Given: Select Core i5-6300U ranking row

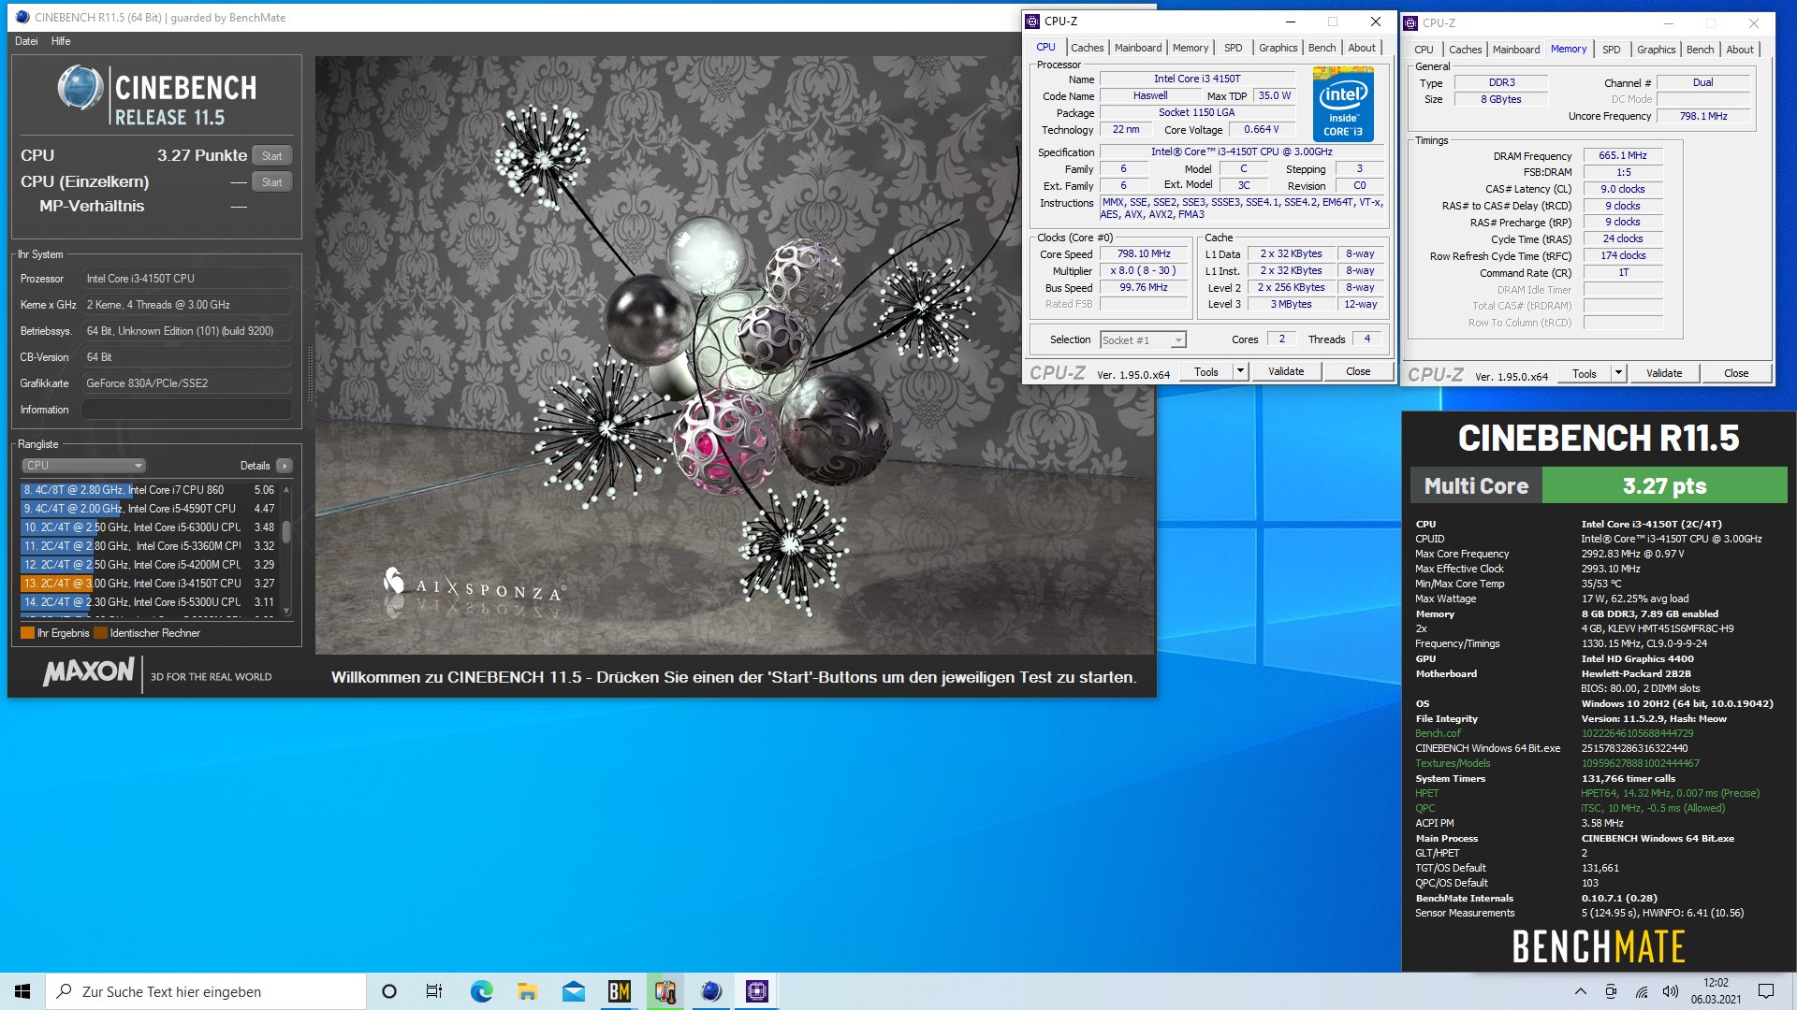Looking at the screenshot, I should (x=149, y=527).
